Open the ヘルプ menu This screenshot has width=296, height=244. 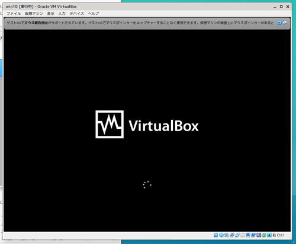coord(94,14)
